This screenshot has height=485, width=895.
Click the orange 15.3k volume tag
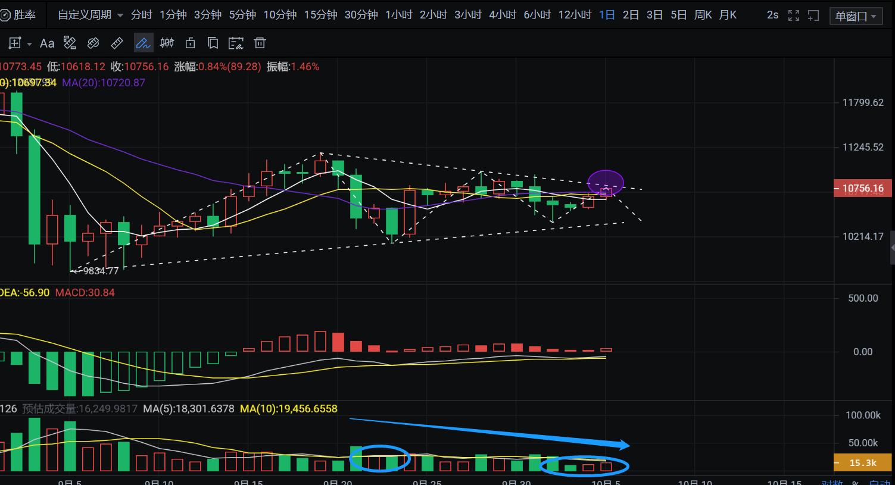point(863,462)
